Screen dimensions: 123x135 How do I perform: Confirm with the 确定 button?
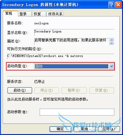(60, 129)
